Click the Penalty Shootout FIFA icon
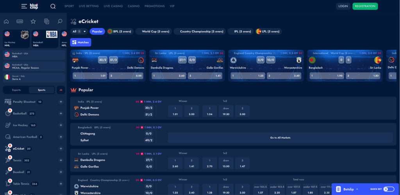400x195 pixels. pos(8,102)
